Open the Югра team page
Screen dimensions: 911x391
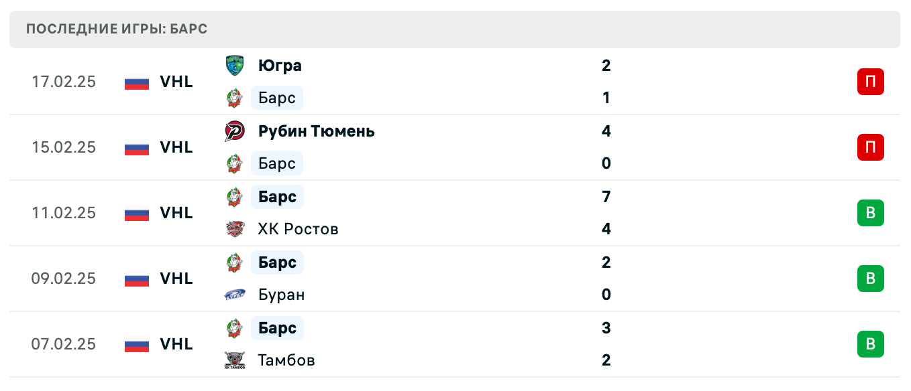280,66
